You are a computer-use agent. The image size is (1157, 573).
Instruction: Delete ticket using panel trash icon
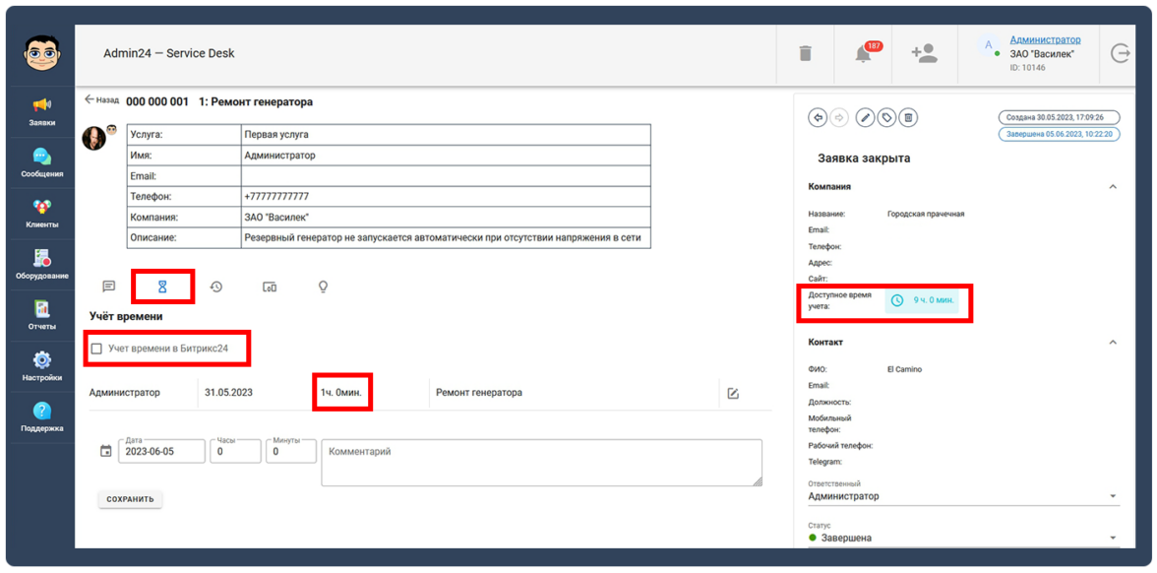point(908,118)
